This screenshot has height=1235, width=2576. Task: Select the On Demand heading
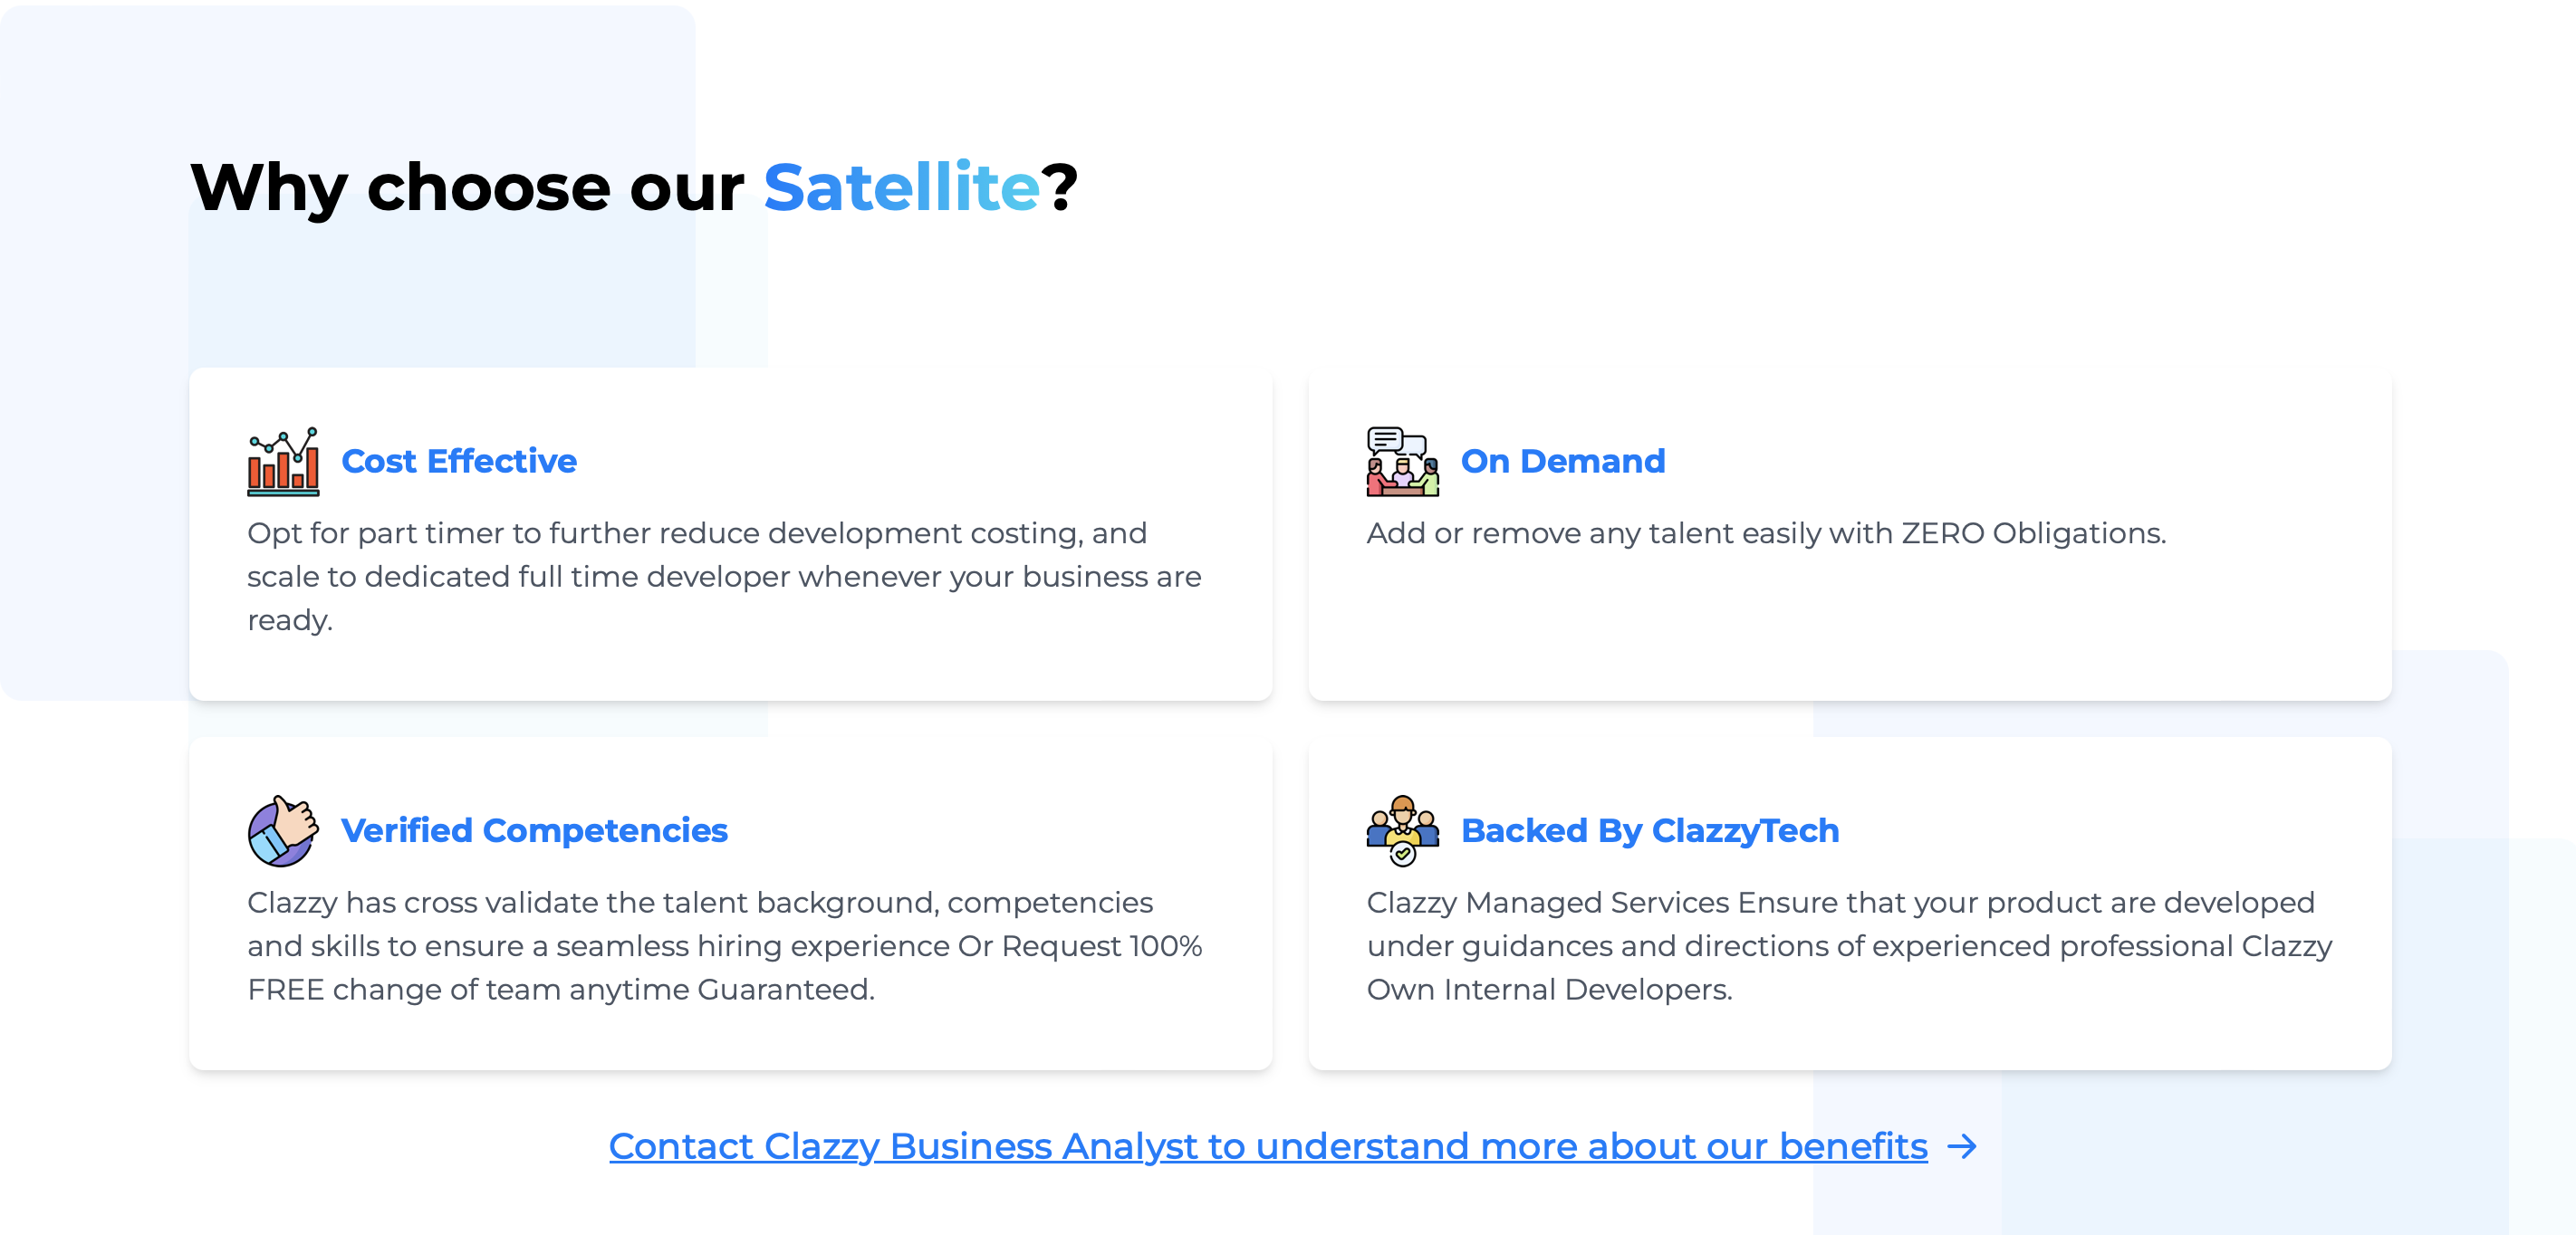(x=1563, y=461)
